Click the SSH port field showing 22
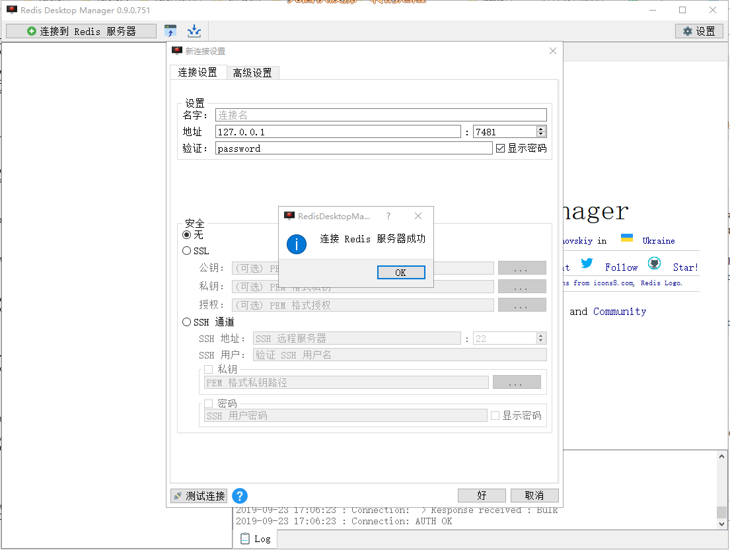This screenshot has width=730, height=552. coord(505,338)
